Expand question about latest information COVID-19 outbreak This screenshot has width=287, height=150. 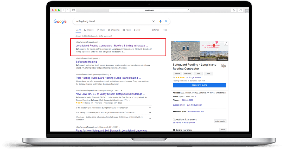tap(113, 118)
